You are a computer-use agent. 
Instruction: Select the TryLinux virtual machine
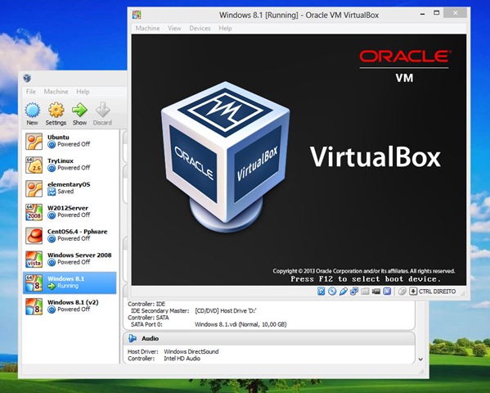click(x=70, y=165)
